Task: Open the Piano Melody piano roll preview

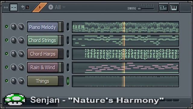Action: [x=125, y=27]
